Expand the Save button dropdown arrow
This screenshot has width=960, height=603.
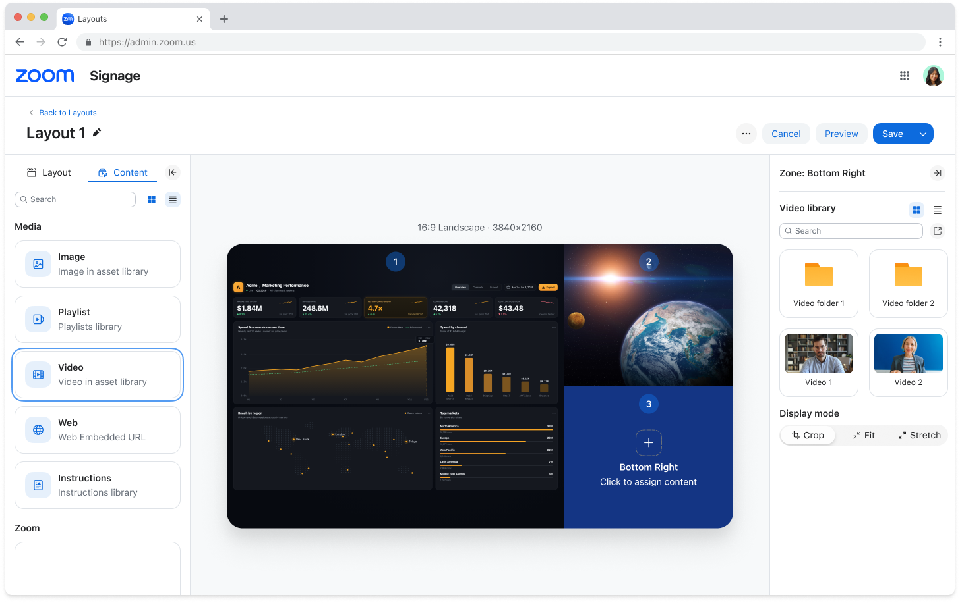pos(923,134)
